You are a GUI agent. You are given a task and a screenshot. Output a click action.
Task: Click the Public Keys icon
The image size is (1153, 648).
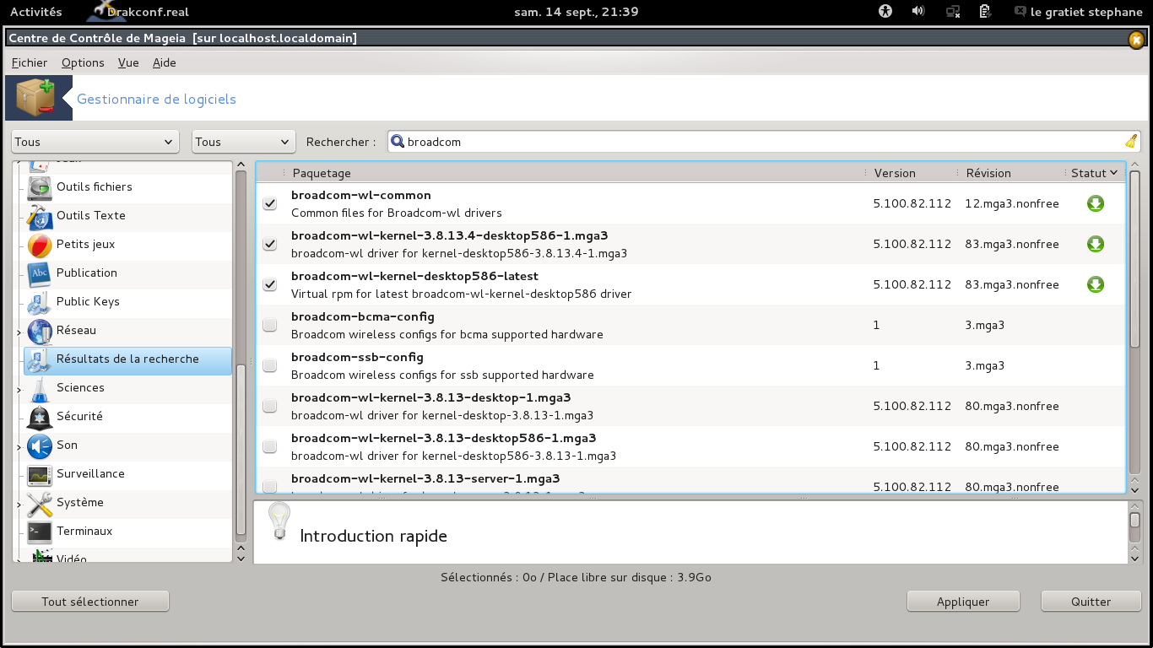point(40,302)
